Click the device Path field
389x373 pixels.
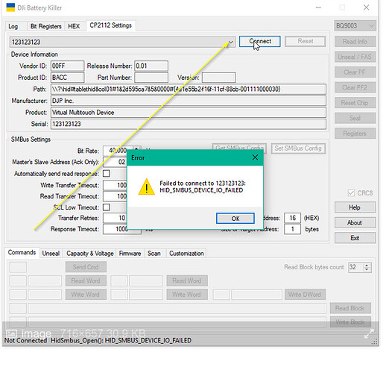tap(189, 89)
